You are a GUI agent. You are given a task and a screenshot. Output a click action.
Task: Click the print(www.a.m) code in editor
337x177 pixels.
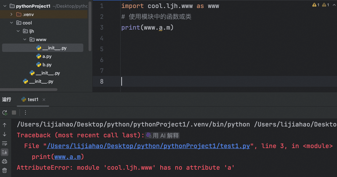pyautogui.click(x=147, y=28)
